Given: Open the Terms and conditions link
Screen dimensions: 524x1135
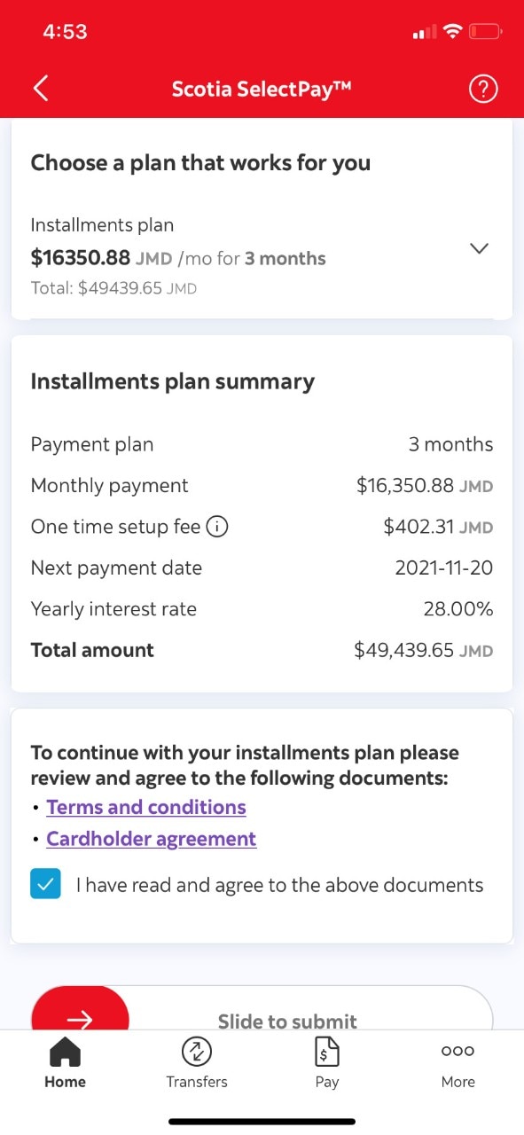Looking at the screenshot, I should pos(146,807).
